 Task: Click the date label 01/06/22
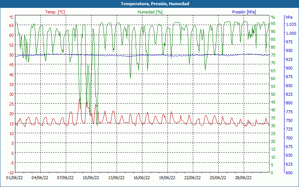pos(15,178)
